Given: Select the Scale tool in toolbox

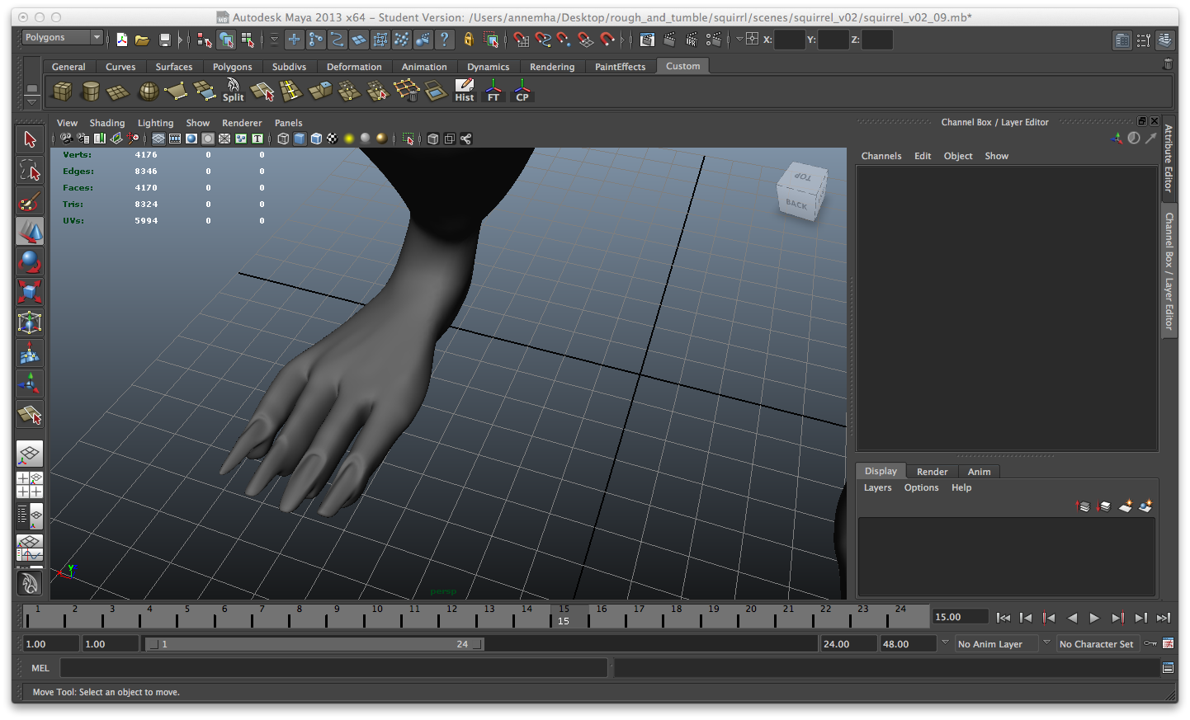Looking at the screenshot, I should click(x=30, y=292).
